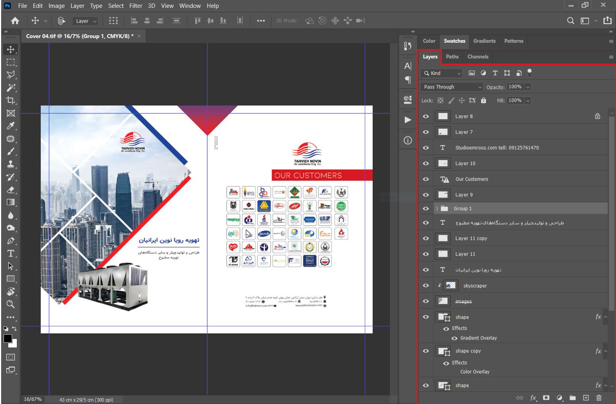Switch to the Channels tab
Screen dimensions: 616x404
click(478, 56)
